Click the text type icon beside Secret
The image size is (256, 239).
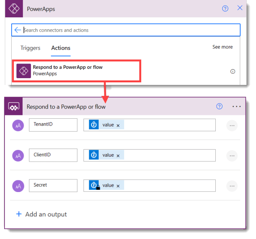18,186
